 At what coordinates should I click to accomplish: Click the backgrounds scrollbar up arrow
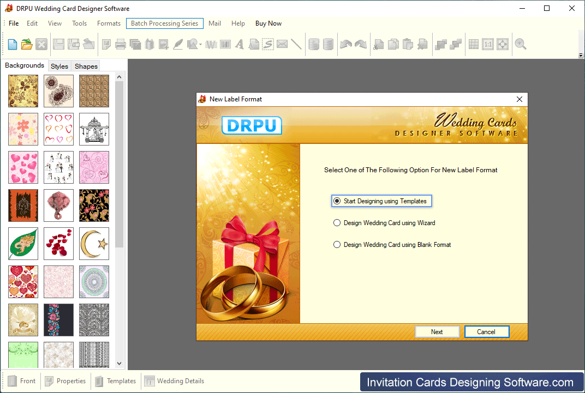(x=120, y=77)
